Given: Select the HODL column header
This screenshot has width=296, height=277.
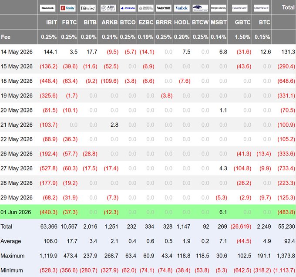Looking at the screenshot, I should [182, 22].
